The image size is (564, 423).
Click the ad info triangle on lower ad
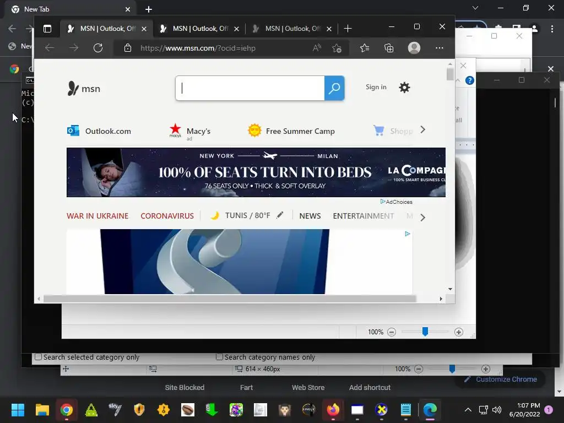(407, 234)
